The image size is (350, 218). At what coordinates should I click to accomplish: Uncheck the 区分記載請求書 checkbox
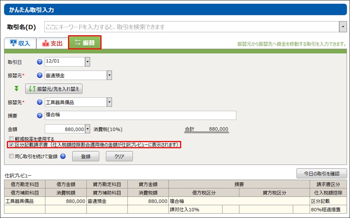11,145
